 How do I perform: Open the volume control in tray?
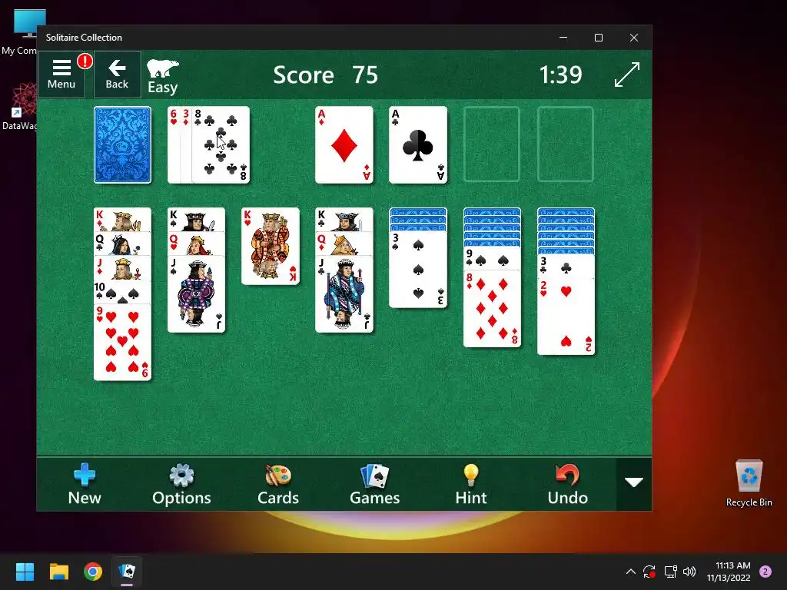pos(689,572)
